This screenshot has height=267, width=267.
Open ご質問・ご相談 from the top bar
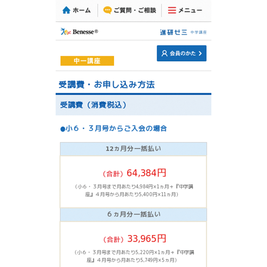tap(135, 10)
